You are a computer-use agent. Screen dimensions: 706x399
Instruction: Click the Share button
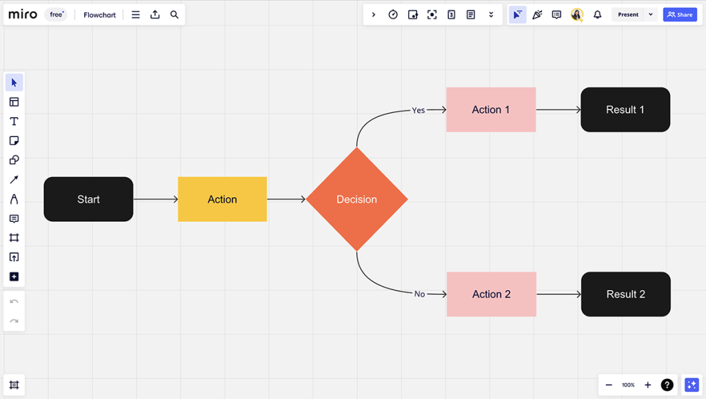tap(680, 14)
